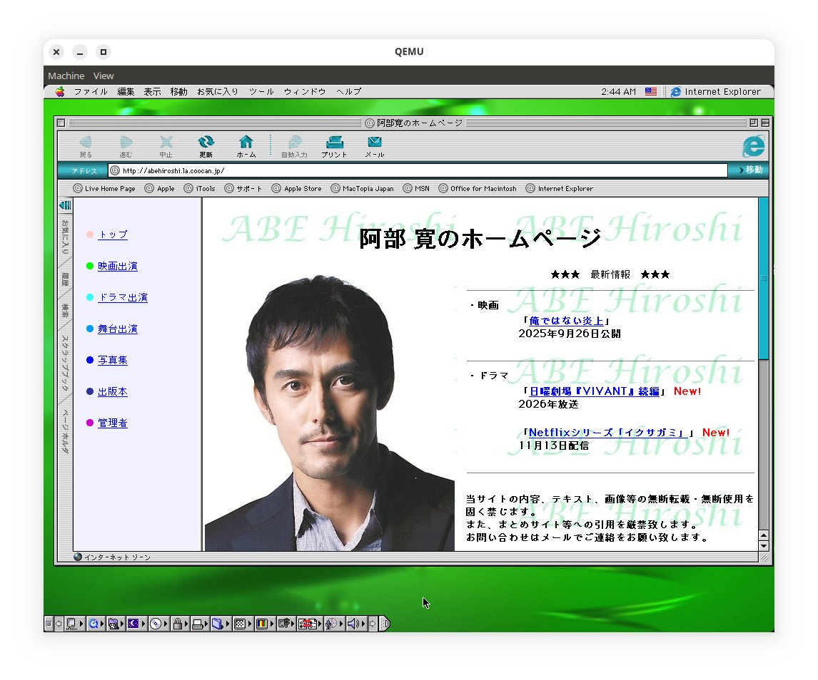
Task: Click the padlock icon in control strip
Action: pyautogui.click(x=176, y=624)
